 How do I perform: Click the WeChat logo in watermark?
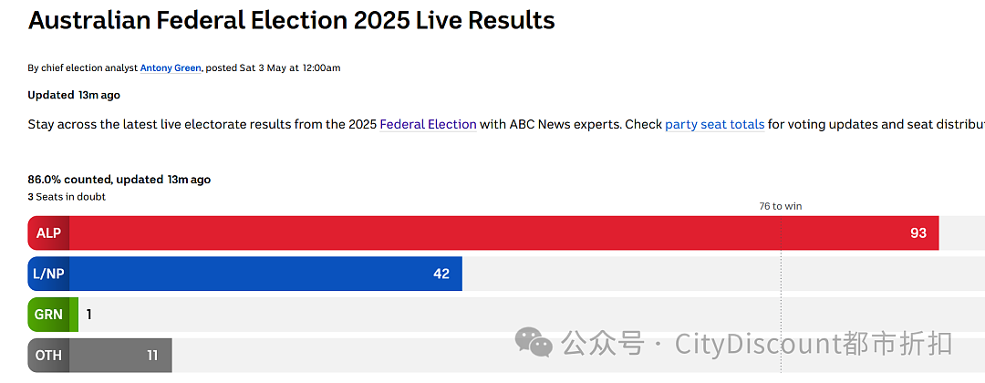click(534, 343)
